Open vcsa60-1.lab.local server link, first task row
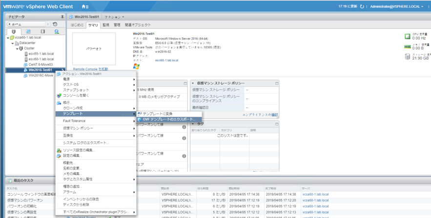Image resolution: width=431 pixels, height=218 pixels. tap(315, 195)
